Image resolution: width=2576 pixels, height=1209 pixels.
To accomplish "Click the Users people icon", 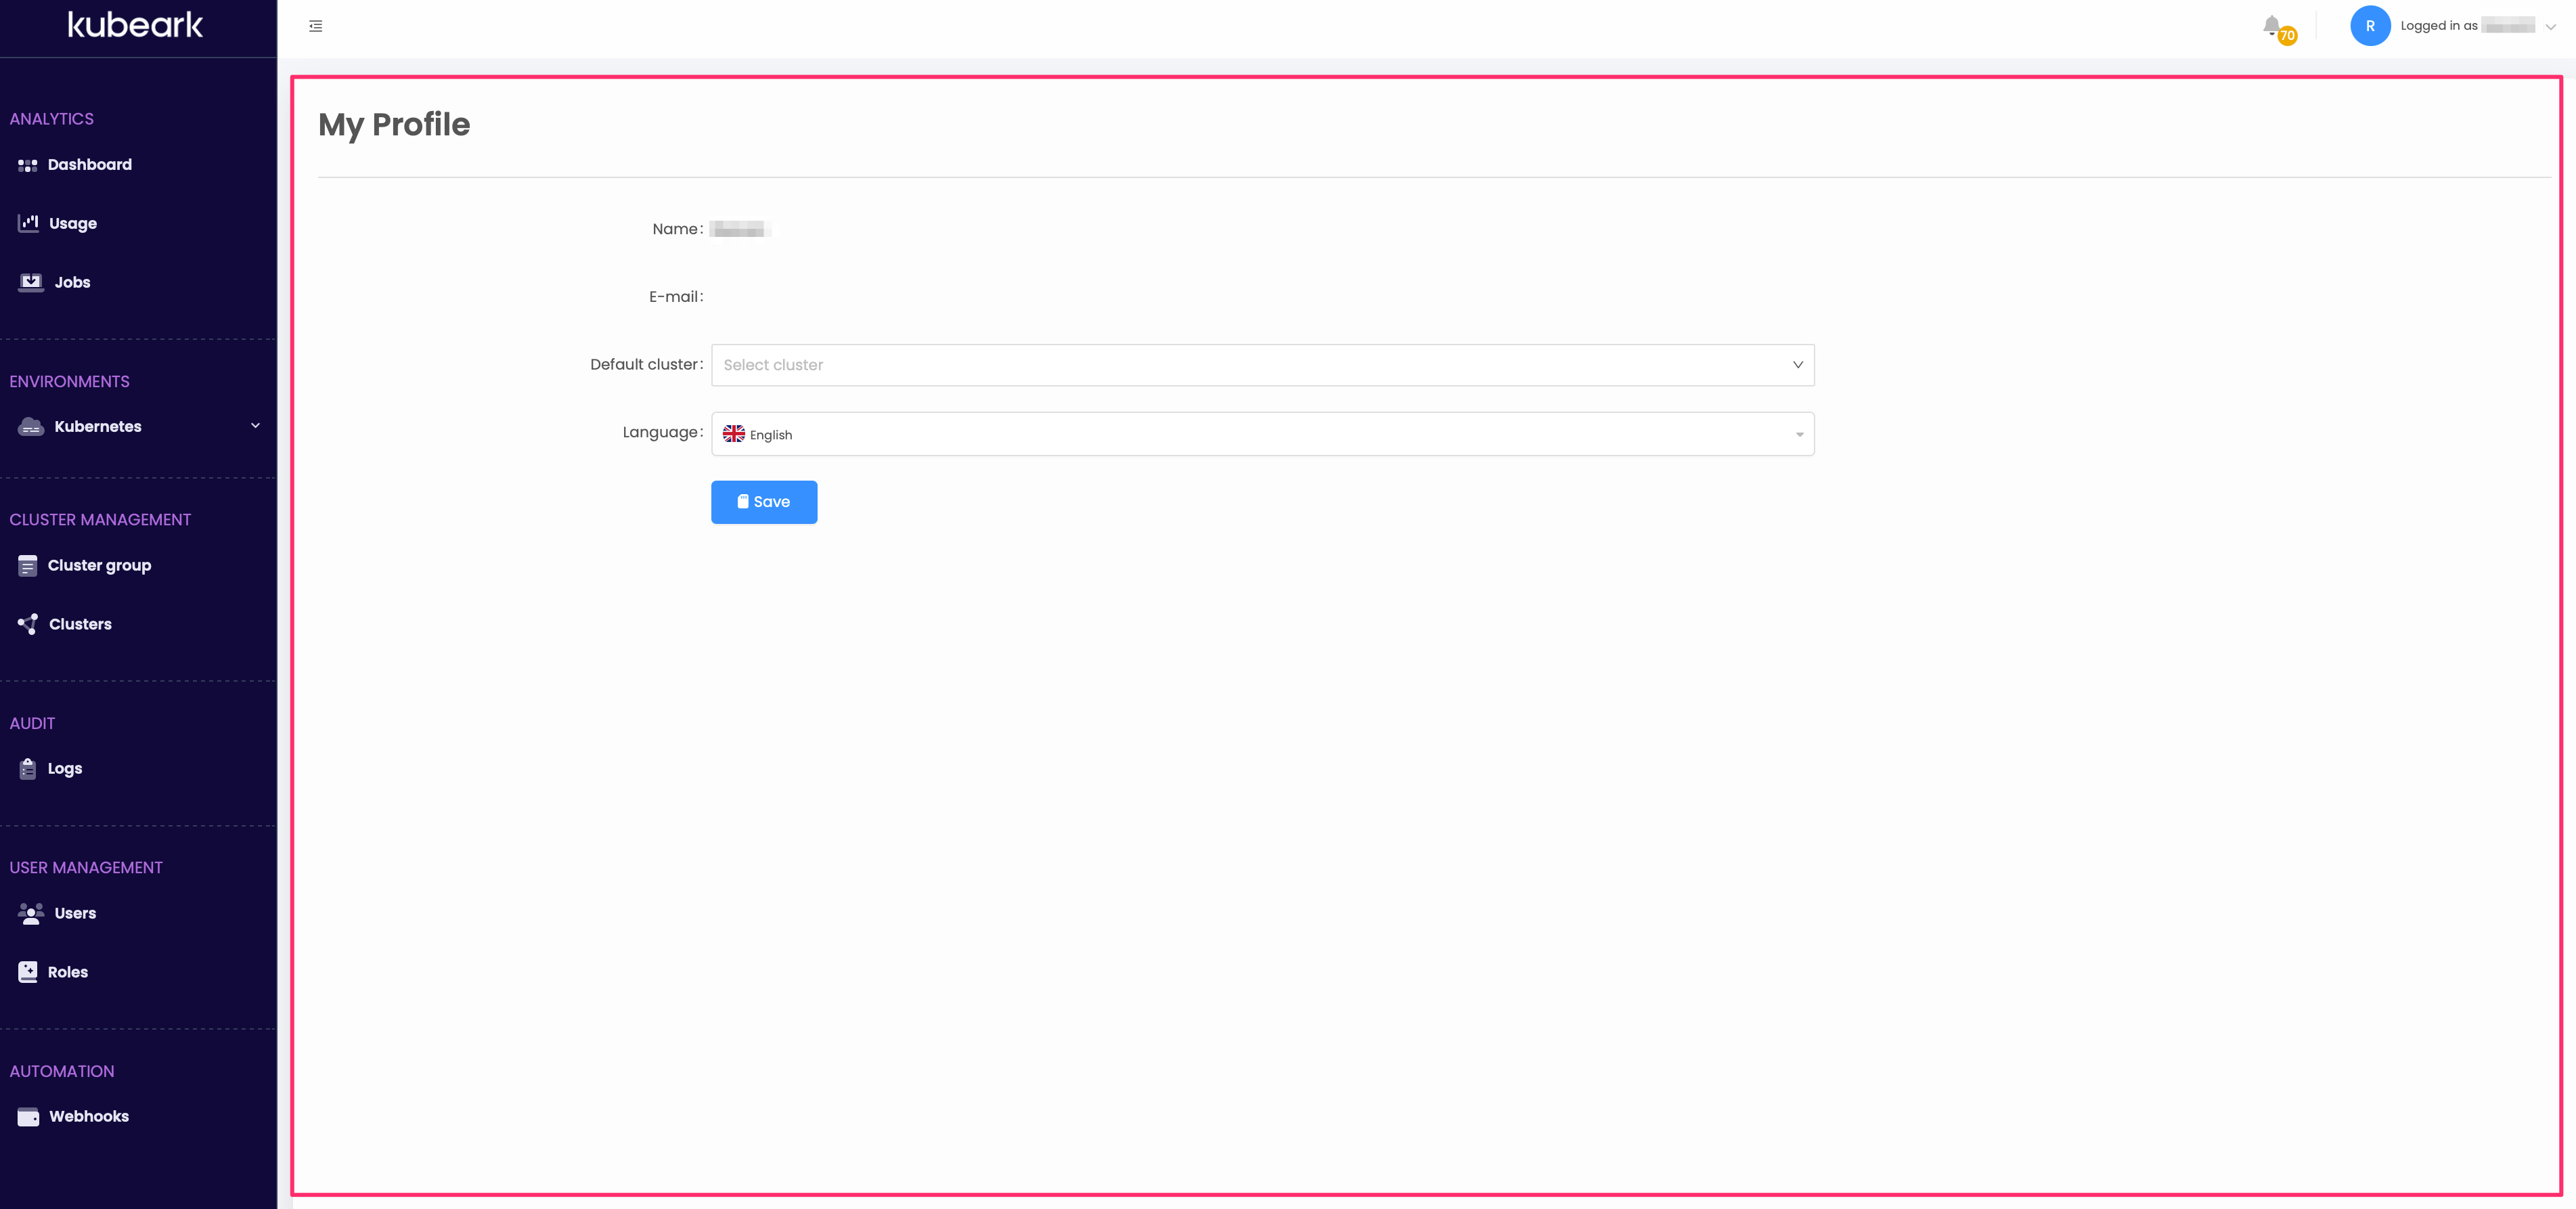I will click(x=31, y=914).
